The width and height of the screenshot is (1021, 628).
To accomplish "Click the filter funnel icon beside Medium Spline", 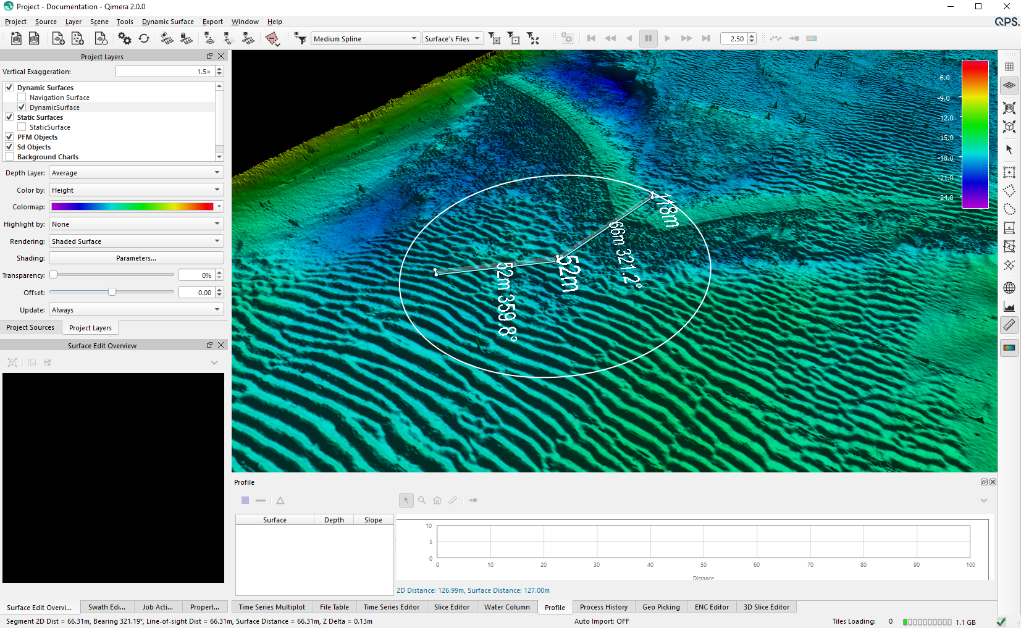I will (300, 39).
